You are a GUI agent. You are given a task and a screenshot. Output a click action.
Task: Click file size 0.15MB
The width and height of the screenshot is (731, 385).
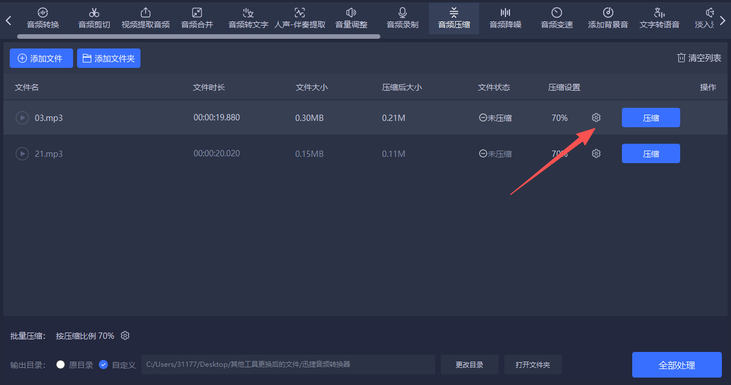click(310, 153)
